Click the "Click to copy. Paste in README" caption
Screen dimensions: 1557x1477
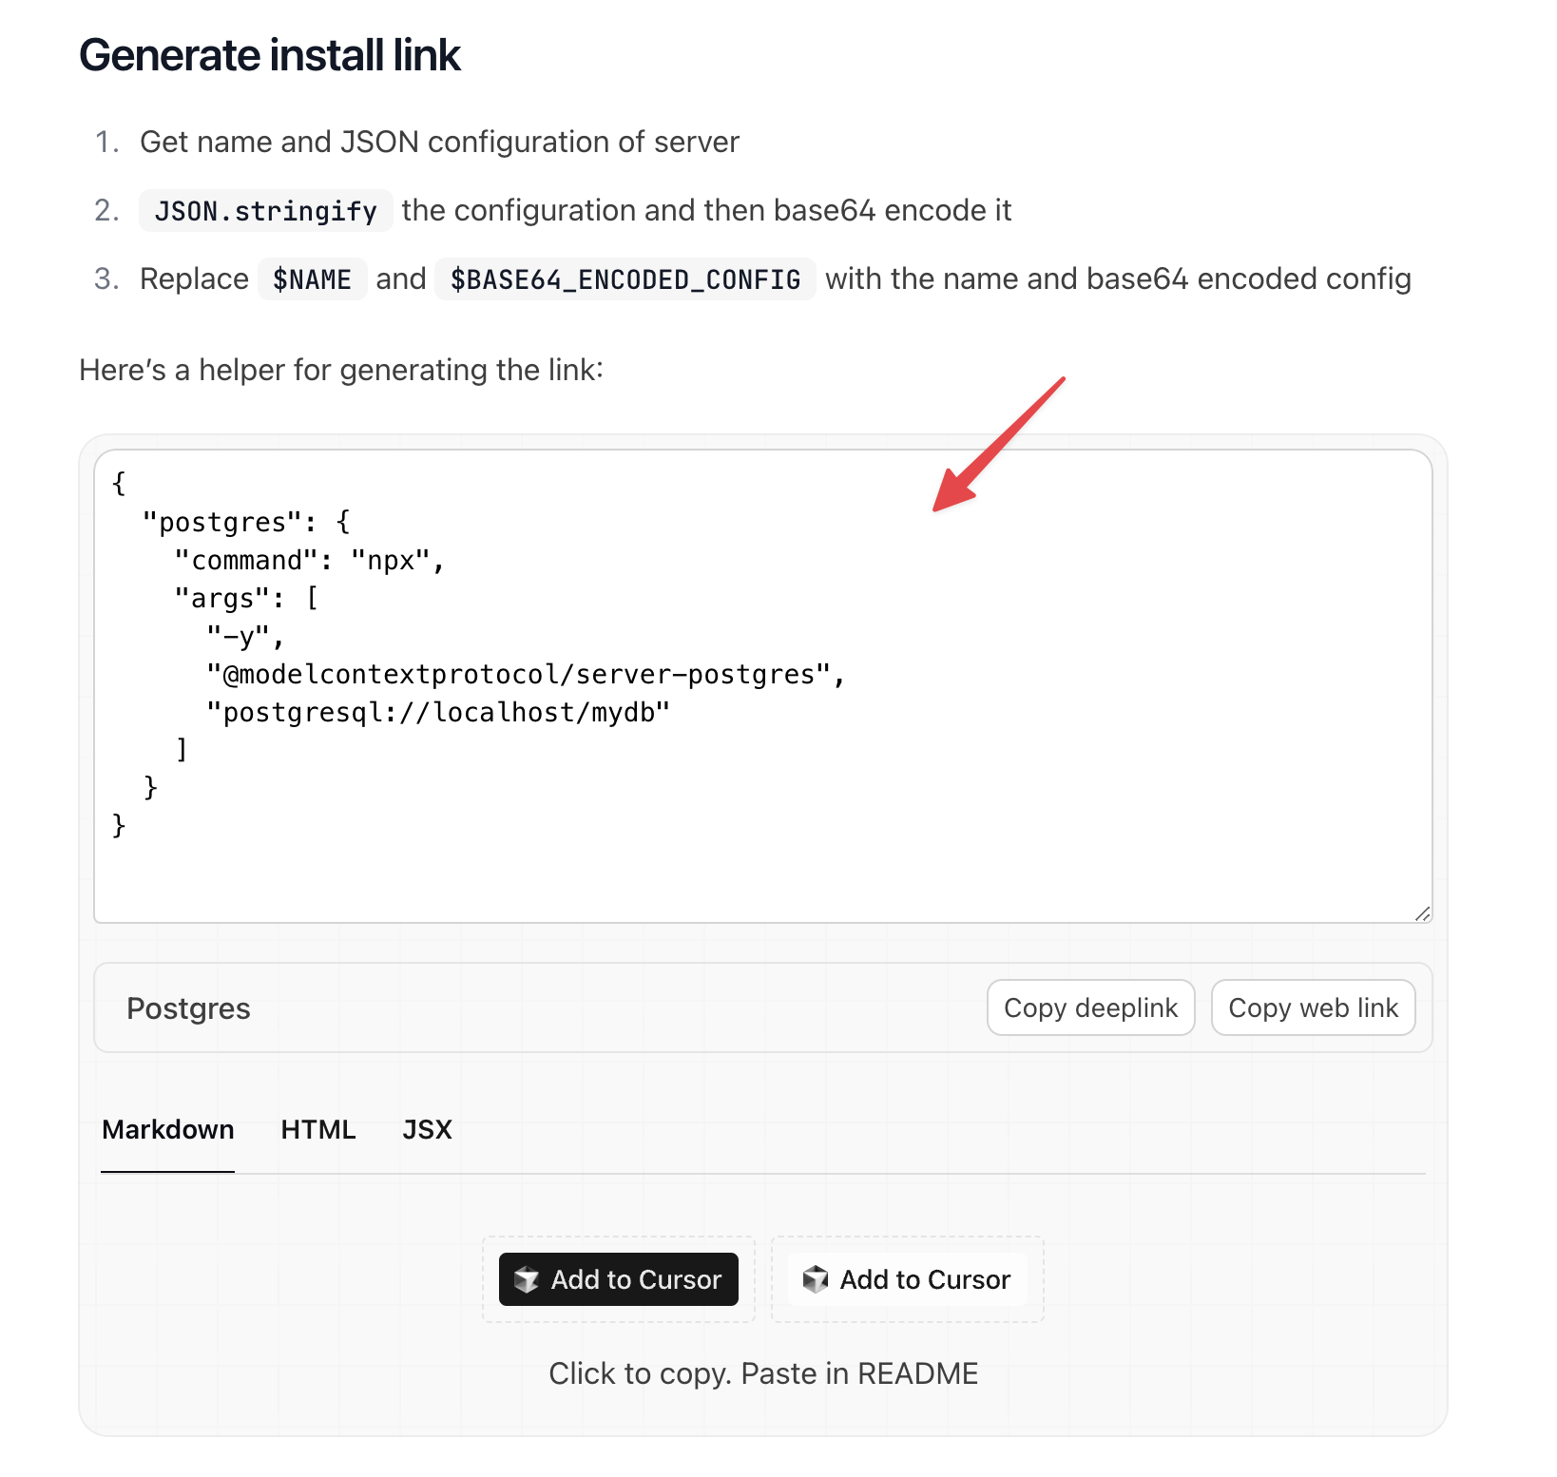[763, 1373]
